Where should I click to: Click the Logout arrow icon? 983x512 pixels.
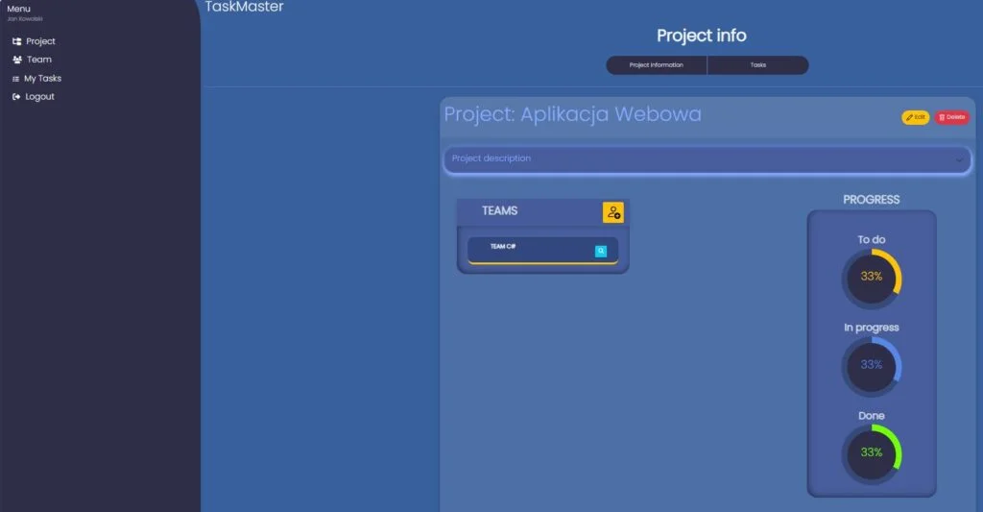[16, 97]
